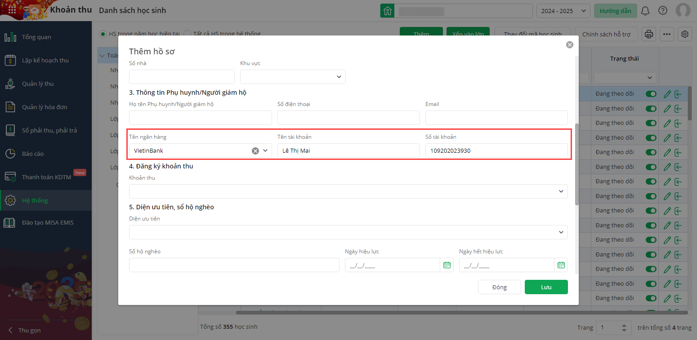Close the Thêm hồ sơ dialog
The height and width of the screenshot is (340, 697).
[x=570, y=44]
